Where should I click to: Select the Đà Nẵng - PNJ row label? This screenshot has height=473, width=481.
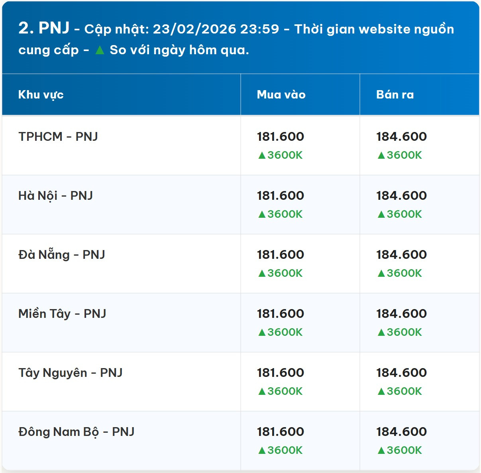pyautogui.click(x=62, y=255)
